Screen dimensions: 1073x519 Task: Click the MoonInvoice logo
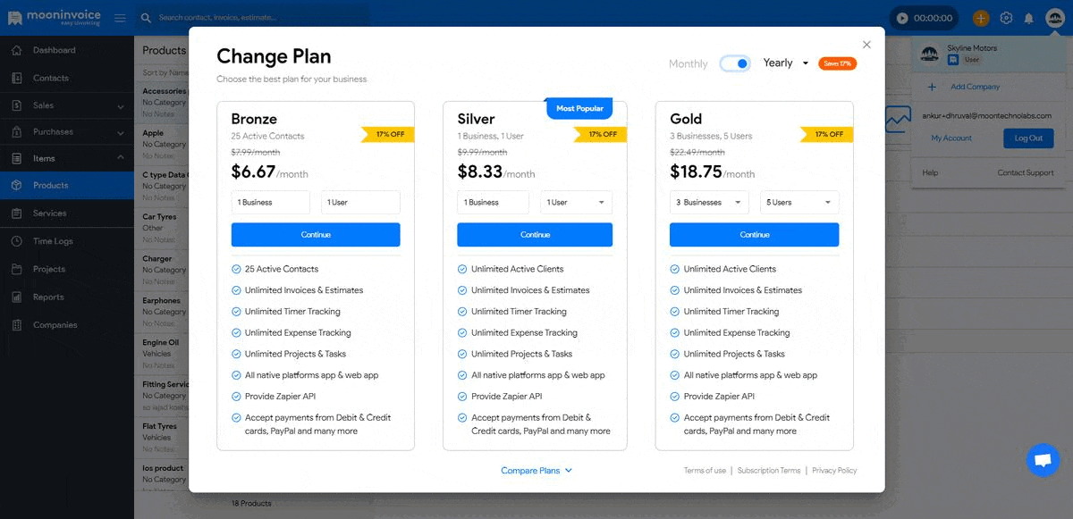[55, 17]
